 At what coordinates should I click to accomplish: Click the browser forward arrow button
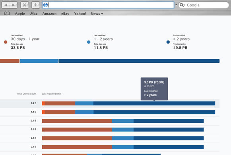(14, 5)
